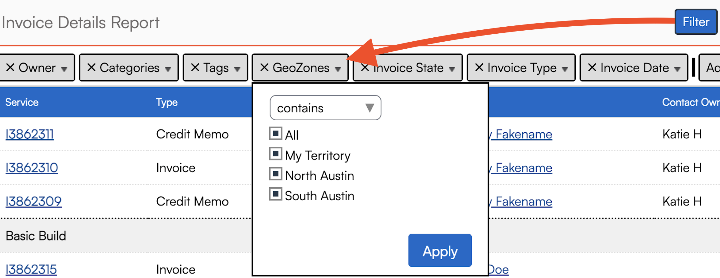Viewport: 720px width, 278px height.
Task: Expand the Invoice Type dropdown arrow
Action: 565,69
